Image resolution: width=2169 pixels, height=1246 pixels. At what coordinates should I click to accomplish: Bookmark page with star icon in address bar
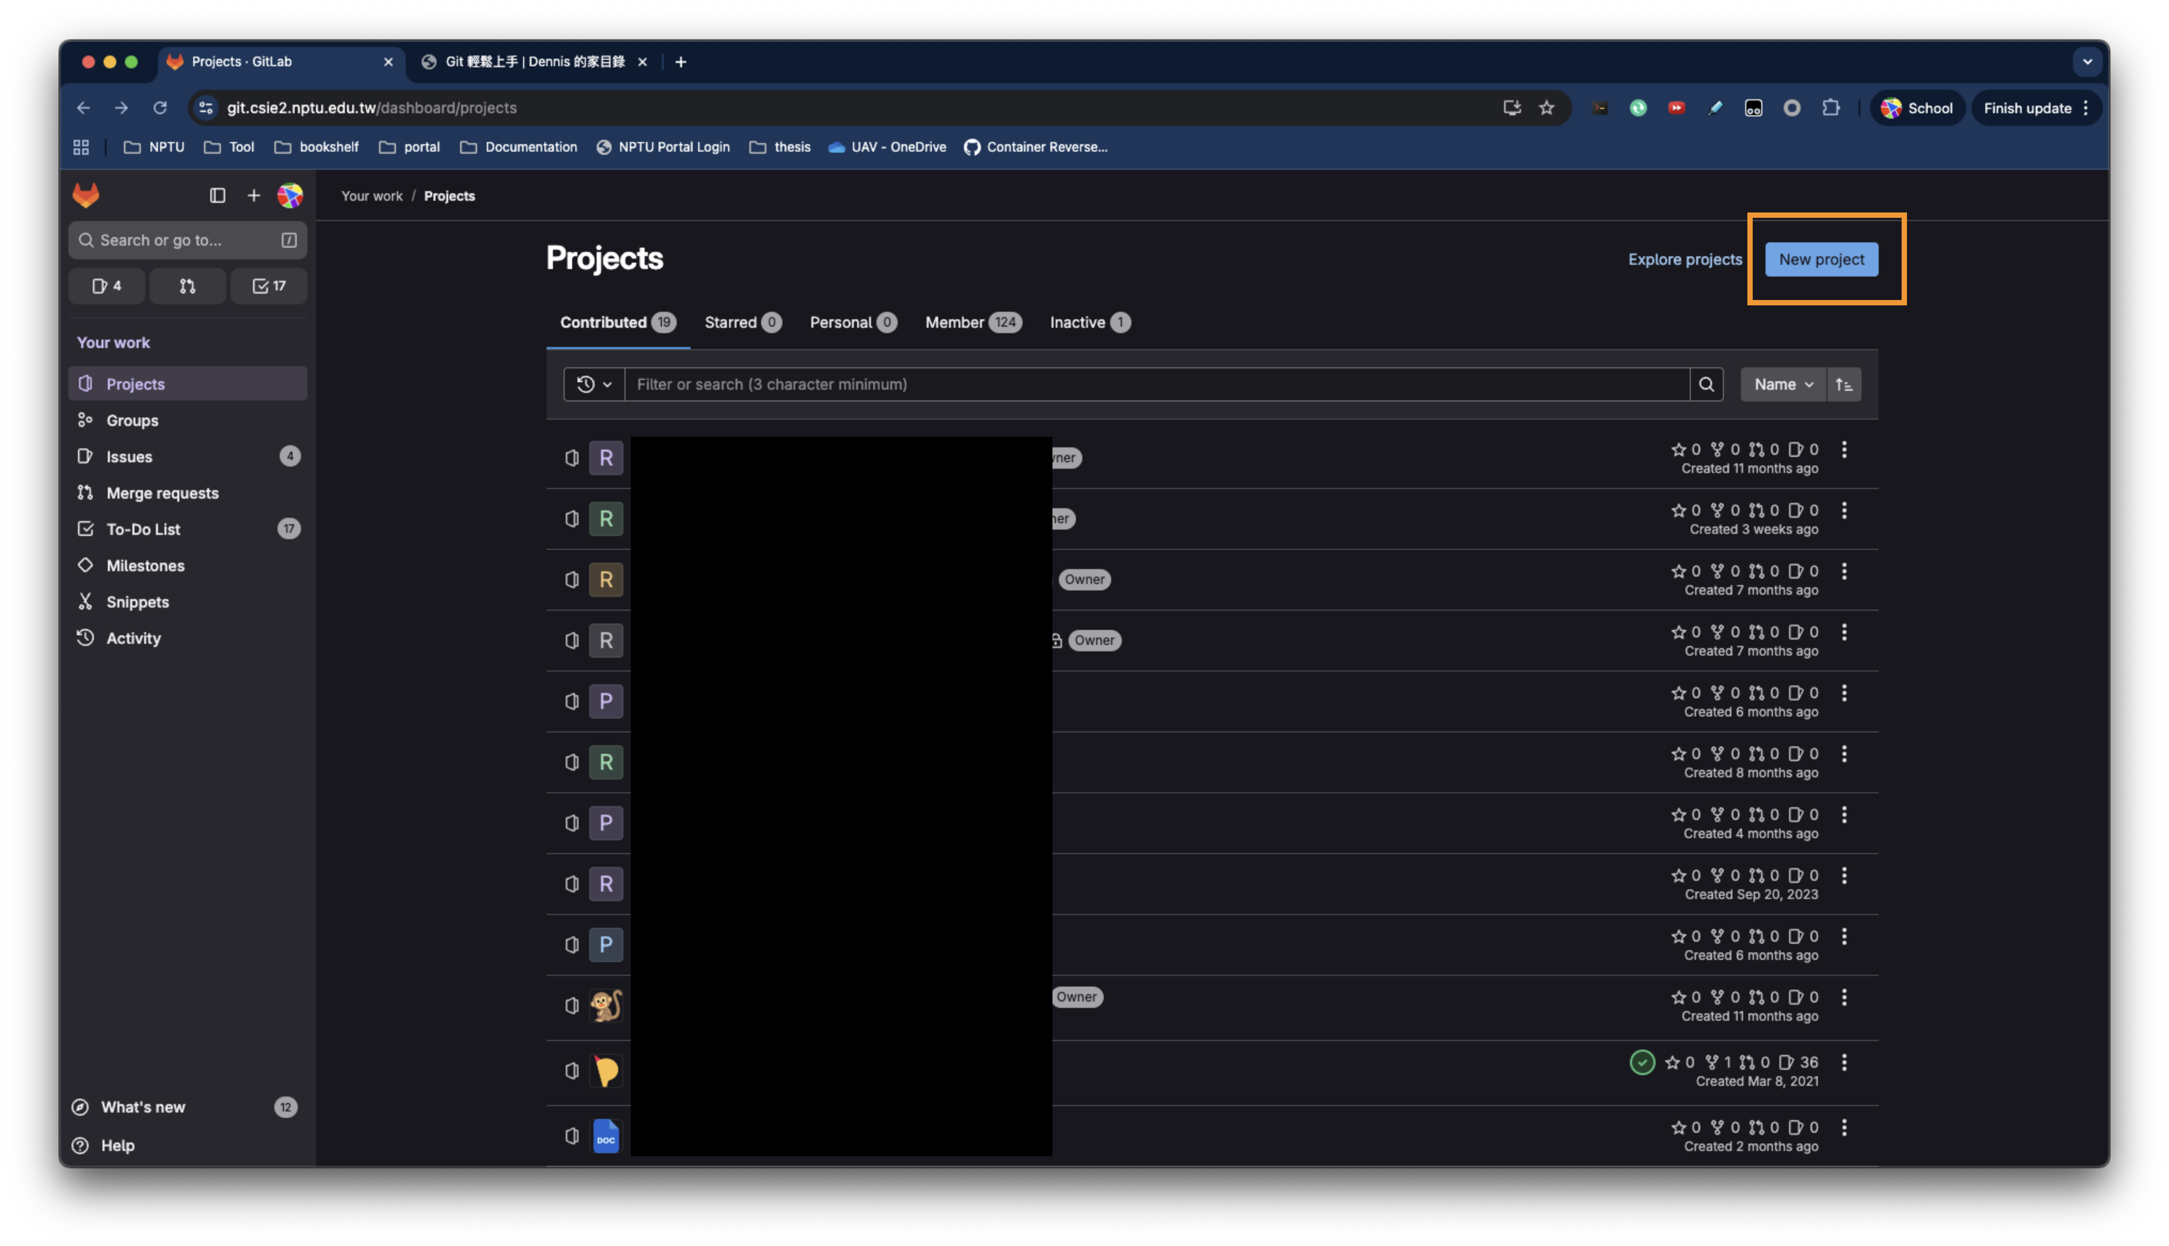pos(1546,108)
